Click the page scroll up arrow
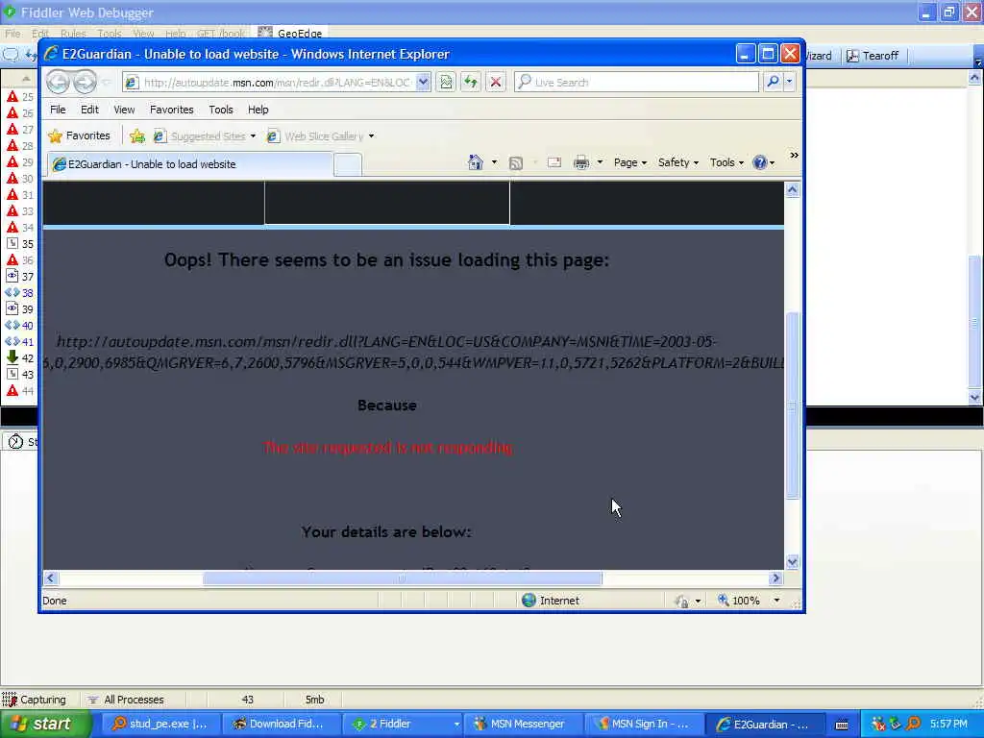Image resolution: width=984 pixels, height=738 pixels. (x=793, y=190)
